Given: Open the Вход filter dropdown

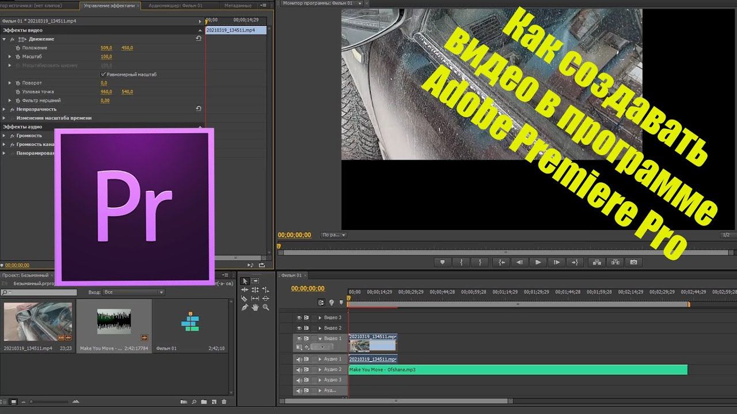Looking at the screenshot, I should [x=134, y=293].
